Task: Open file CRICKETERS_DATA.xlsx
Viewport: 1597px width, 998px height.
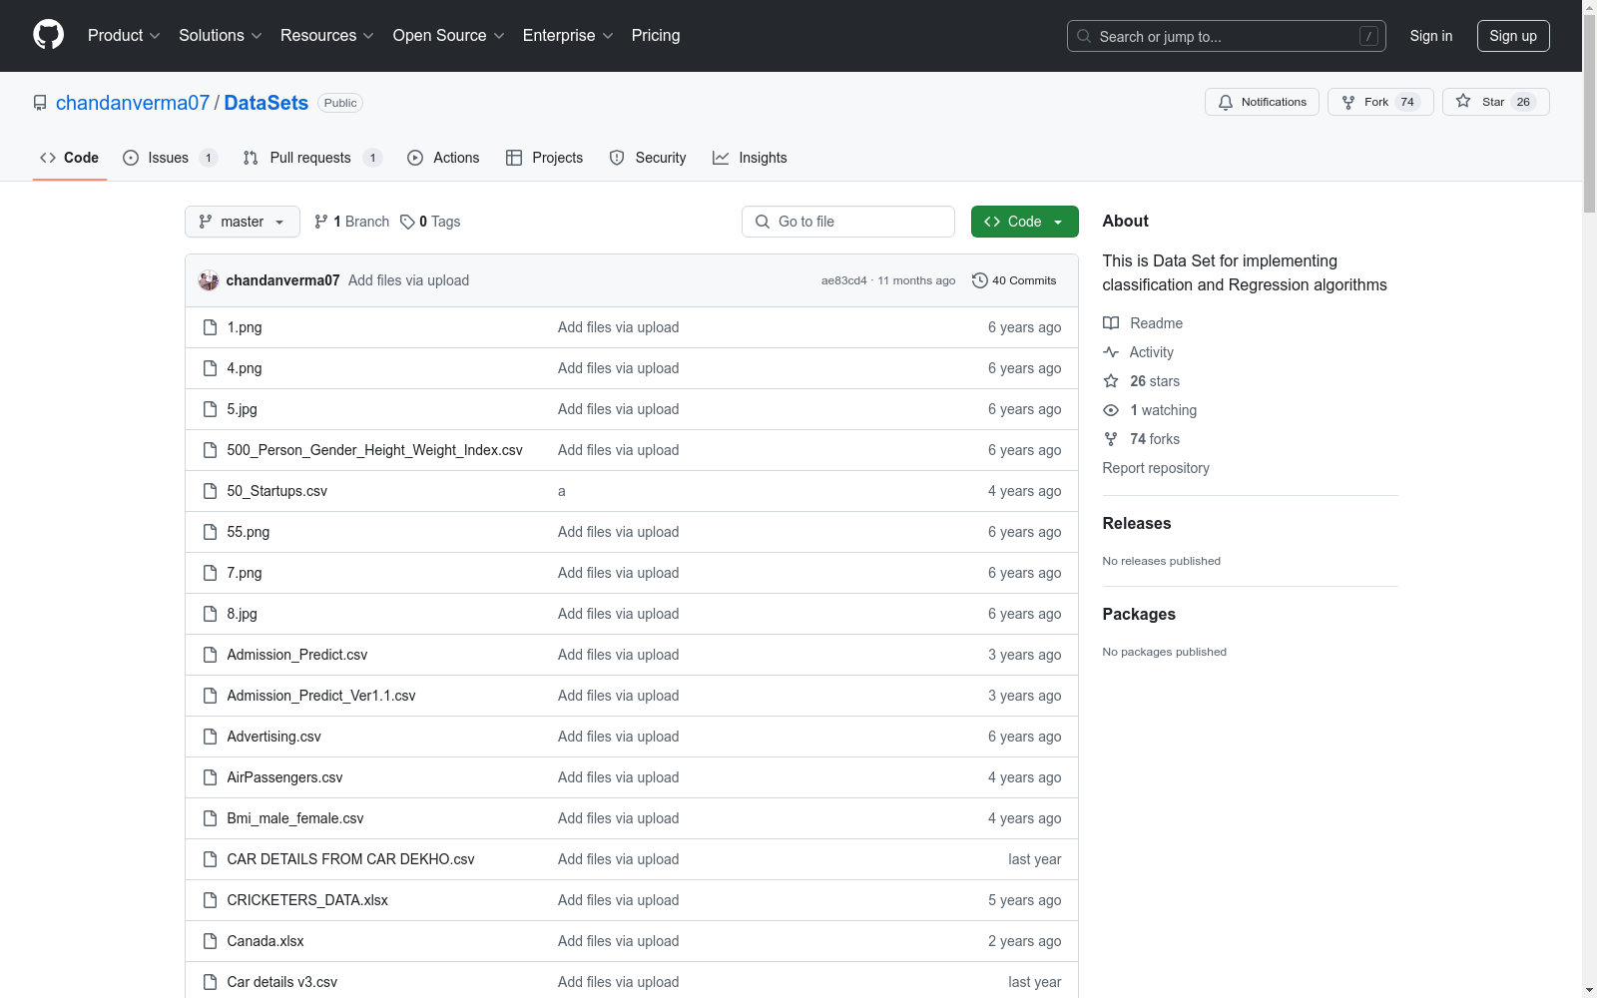Action: click(x=307, y=900)
